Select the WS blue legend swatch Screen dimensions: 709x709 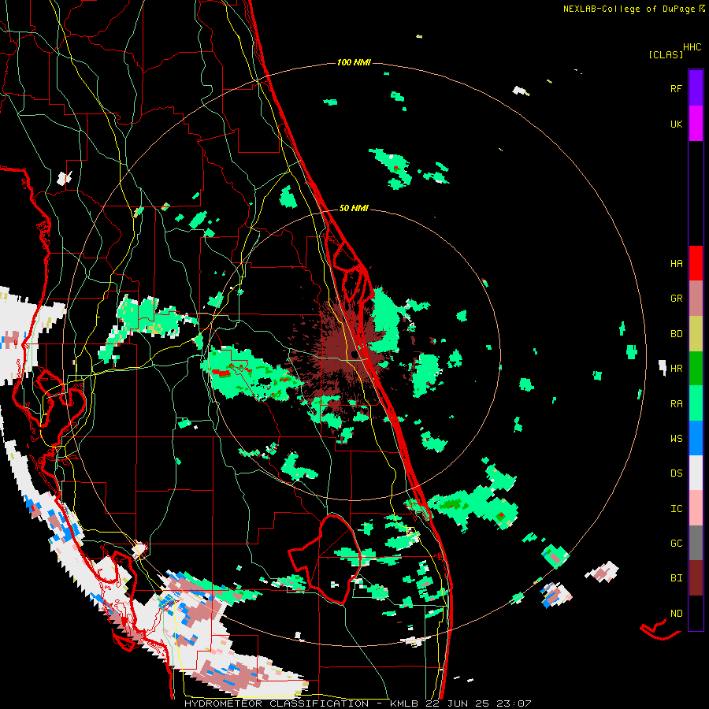click(x=696, y=438)
